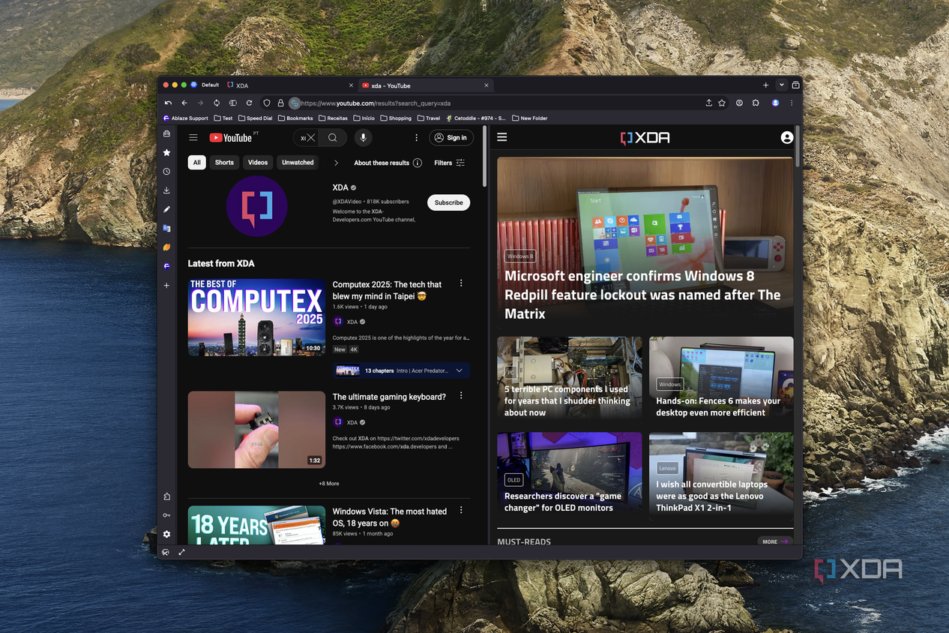Screen dimensions: 949x633
Task: Open the Speed Dial bookmark folder
Action: 255,118
